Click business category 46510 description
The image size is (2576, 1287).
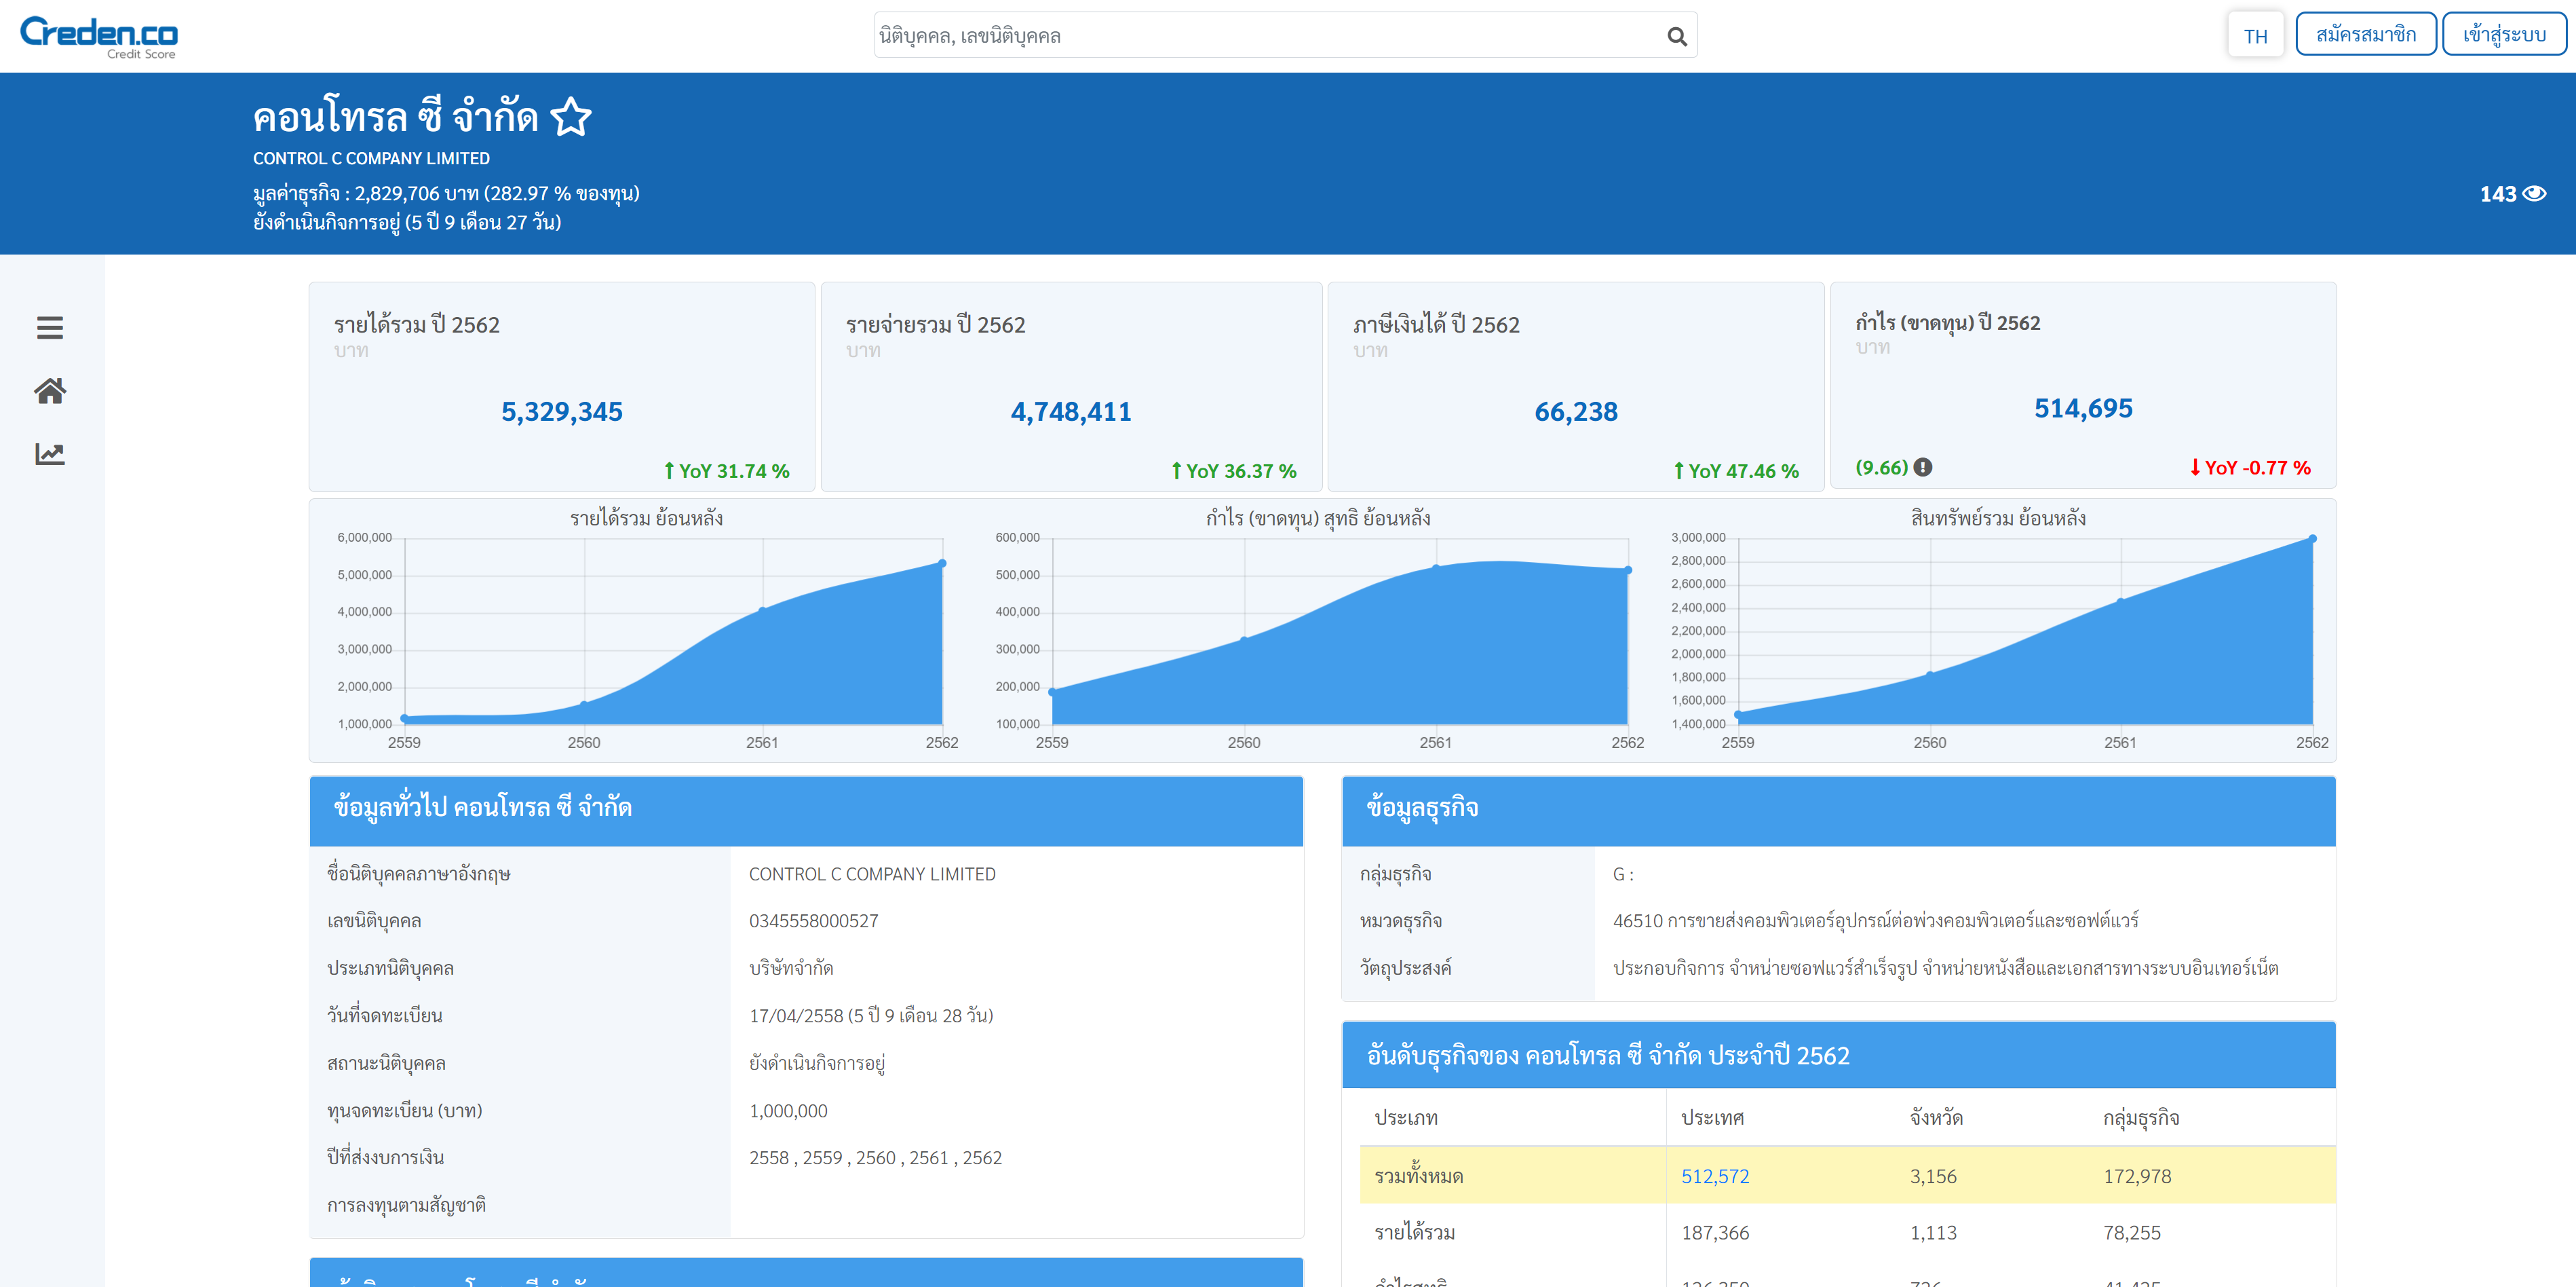1875,920
